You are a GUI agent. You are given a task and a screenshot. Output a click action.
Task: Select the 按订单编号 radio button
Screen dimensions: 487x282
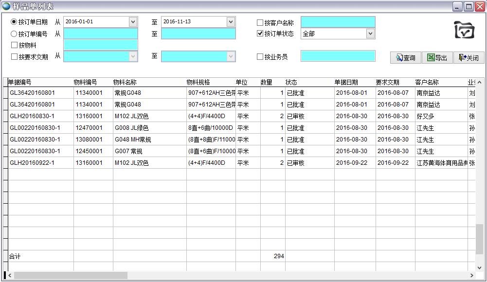click(14, 34)
